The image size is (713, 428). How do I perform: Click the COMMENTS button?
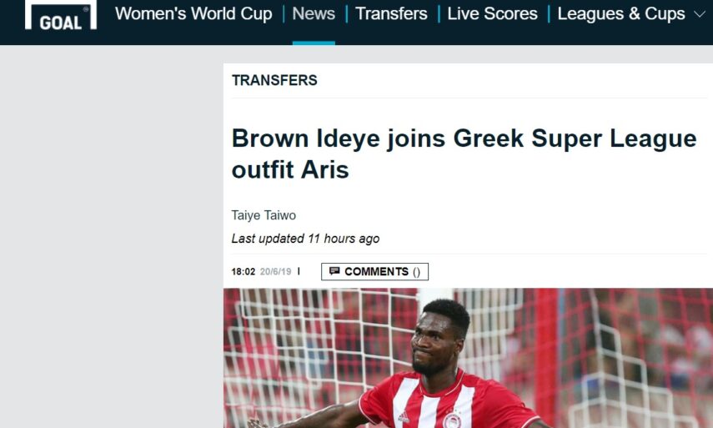pos(374,271)
